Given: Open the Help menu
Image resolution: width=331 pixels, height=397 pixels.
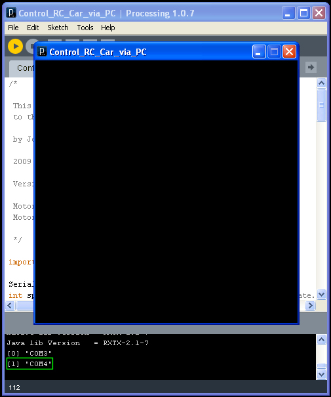Looking at the screenshot, I should (108, 28).
